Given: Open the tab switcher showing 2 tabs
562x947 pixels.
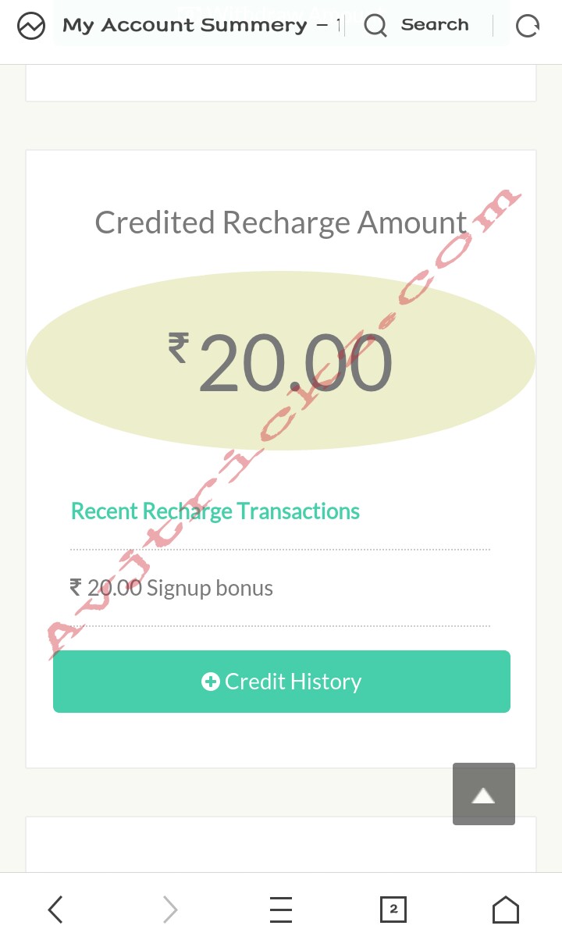Looking at the screenshot, I should point(393,910).
